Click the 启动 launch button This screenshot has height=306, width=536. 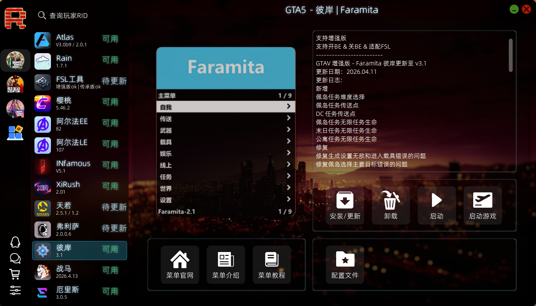(x=437, y=205)
